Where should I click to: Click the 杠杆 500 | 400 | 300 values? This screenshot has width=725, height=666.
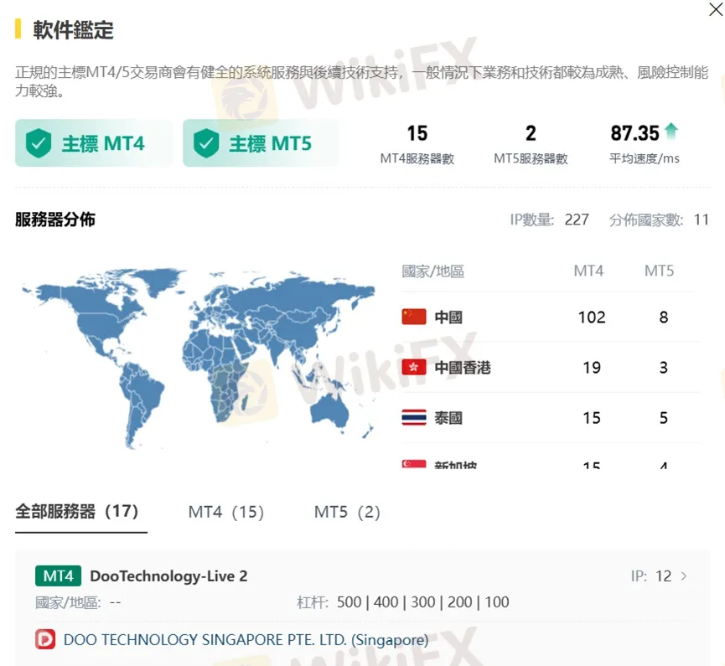click(x=422, y=602)
